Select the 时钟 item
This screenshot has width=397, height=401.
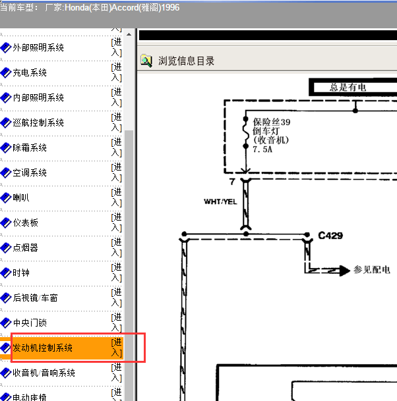coord(21,273)
